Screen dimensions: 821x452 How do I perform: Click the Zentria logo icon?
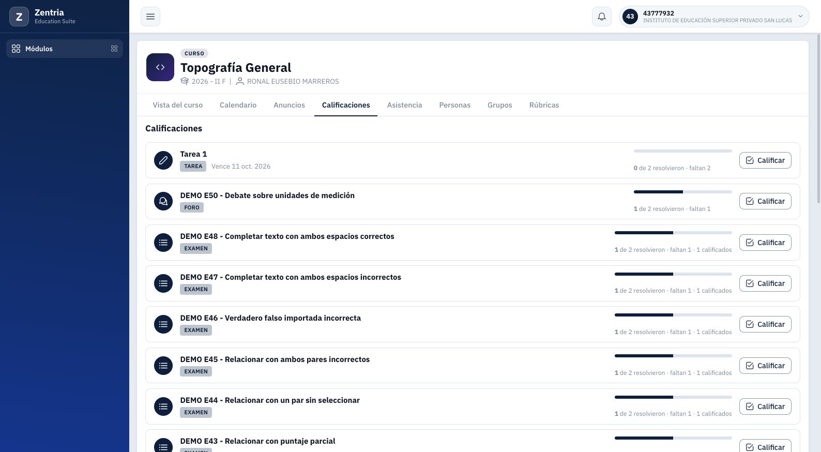pos(19,17)
